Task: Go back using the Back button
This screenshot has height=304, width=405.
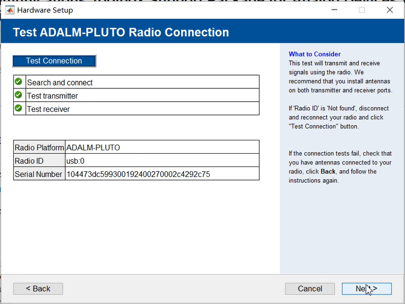Action: click(38, 288)
